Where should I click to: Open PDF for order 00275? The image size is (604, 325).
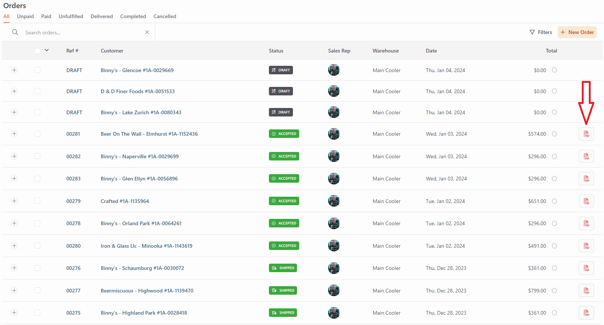(x=586, y=313)
